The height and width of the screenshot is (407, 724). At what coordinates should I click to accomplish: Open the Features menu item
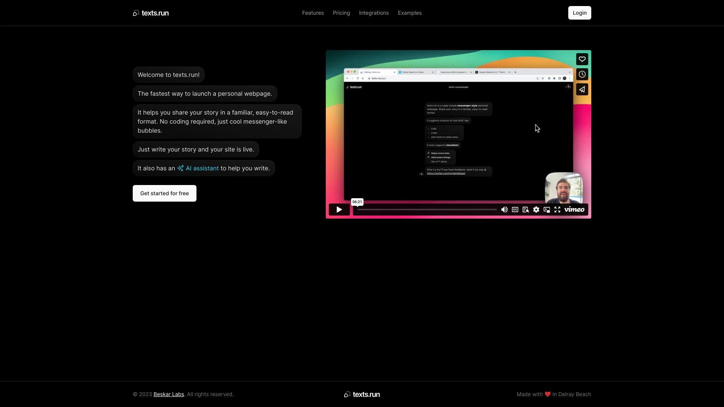click(x=313, y=12)
